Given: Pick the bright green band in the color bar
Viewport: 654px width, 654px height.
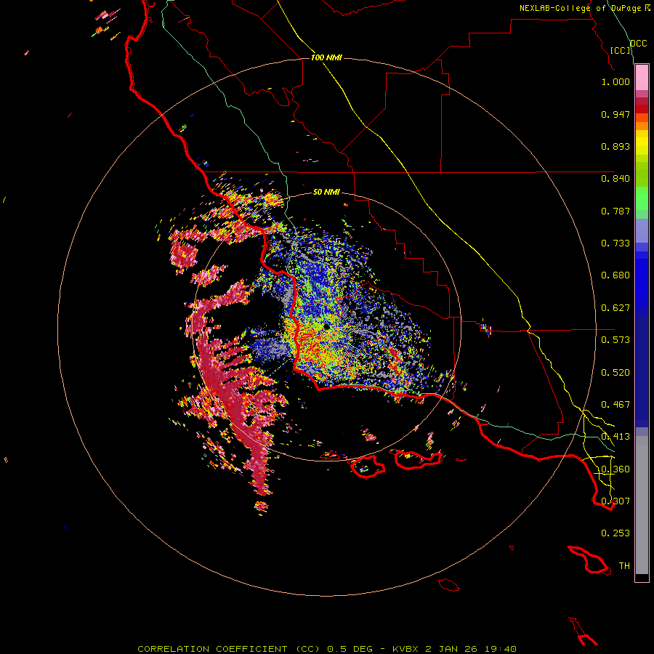Looking at the screenshot, I should click(642, 198).
